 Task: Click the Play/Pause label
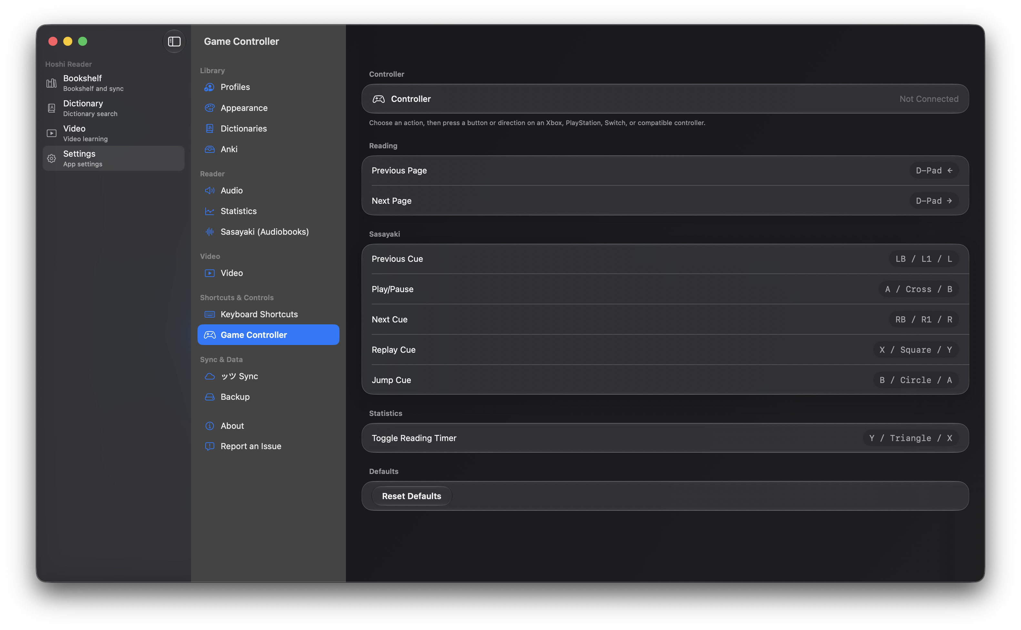point(393,289)
